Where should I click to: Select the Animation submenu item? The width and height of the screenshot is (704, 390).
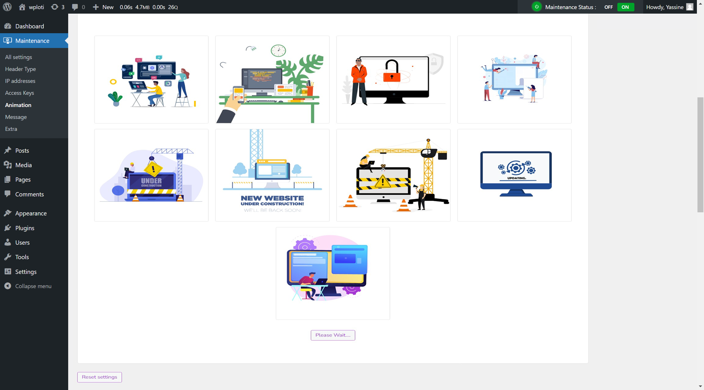coord(18,105)
